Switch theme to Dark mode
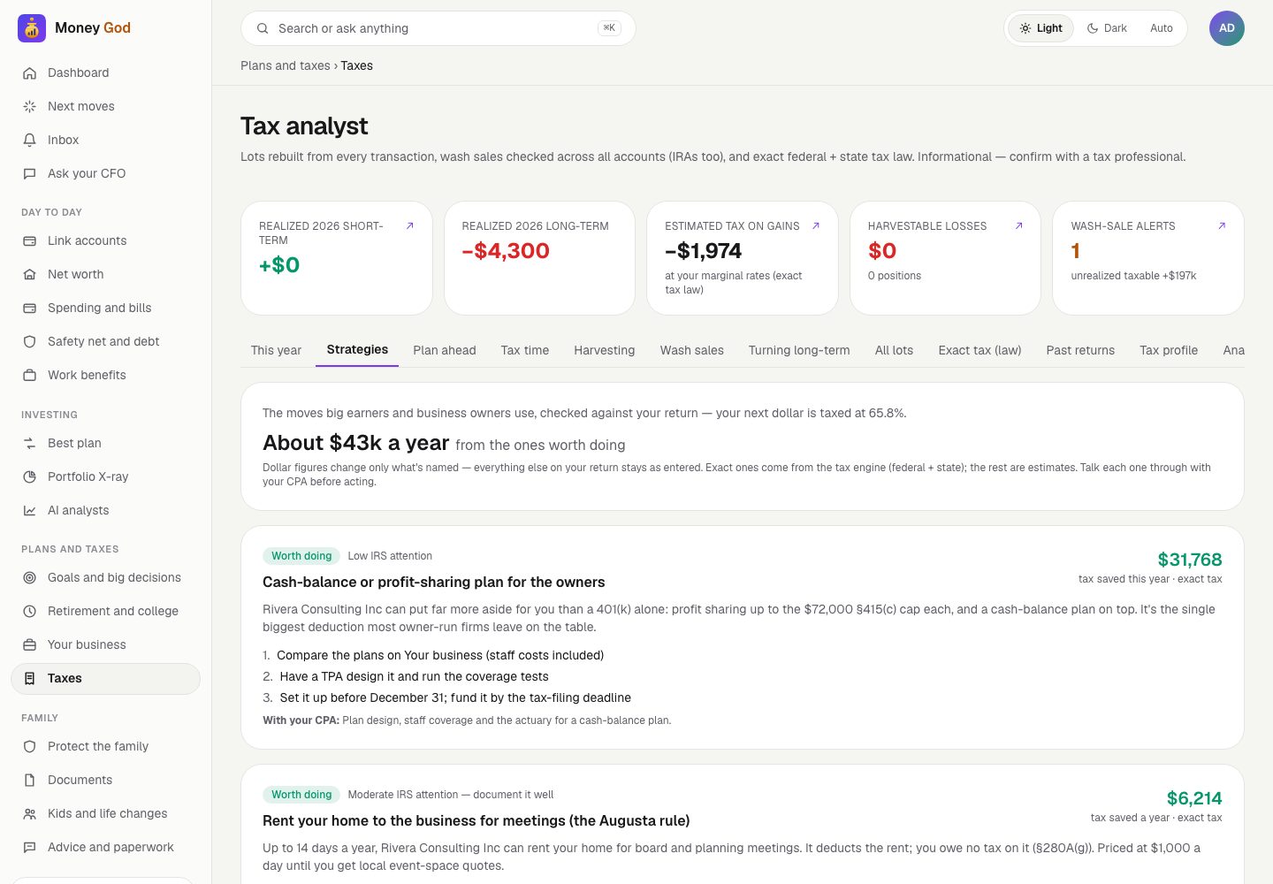Screen dimensions: 1273x884 coord(1107,28)
